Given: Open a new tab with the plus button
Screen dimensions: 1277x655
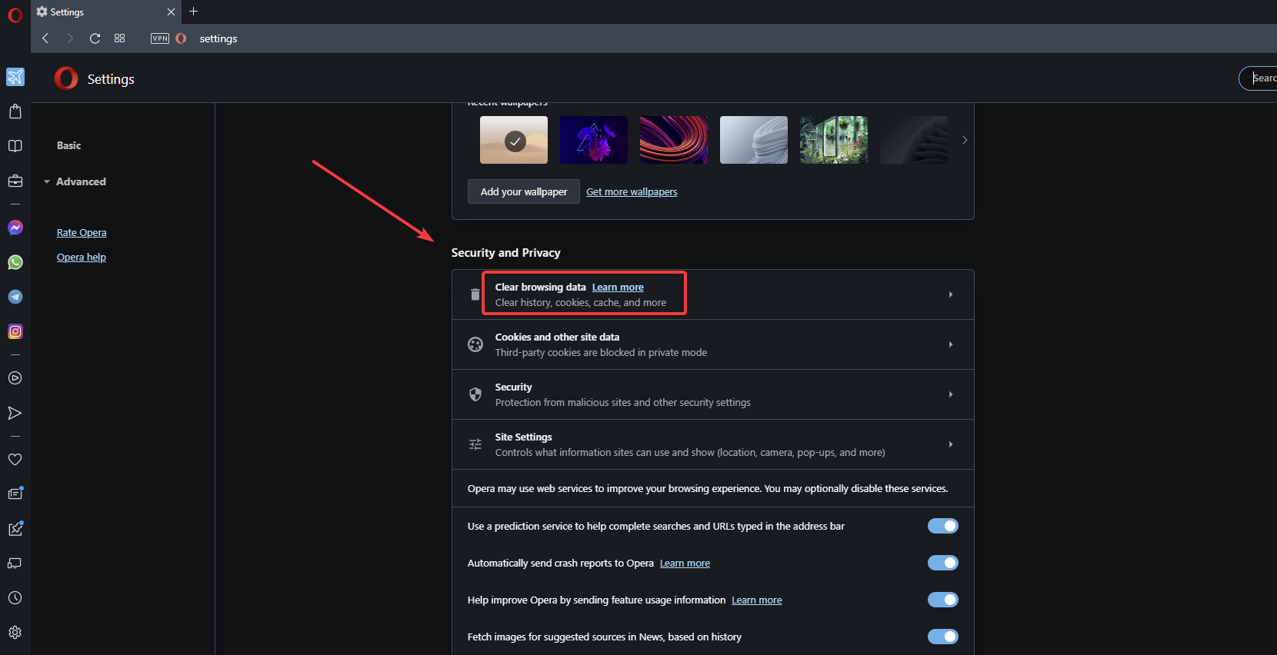Looking at the screenshot, I should point(194,12).
